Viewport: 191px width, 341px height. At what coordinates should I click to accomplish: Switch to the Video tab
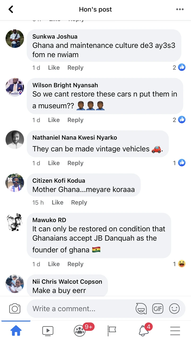(x=48, y=331)
